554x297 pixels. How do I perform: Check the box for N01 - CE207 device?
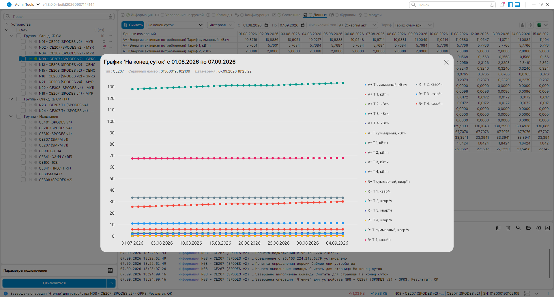pos(23,42)
